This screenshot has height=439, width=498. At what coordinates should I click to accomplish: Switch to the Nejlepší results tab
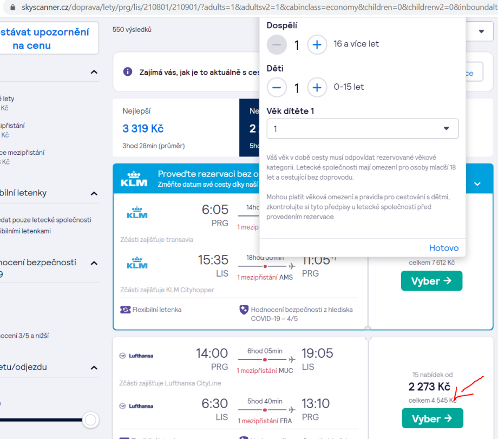click(175, 128)
